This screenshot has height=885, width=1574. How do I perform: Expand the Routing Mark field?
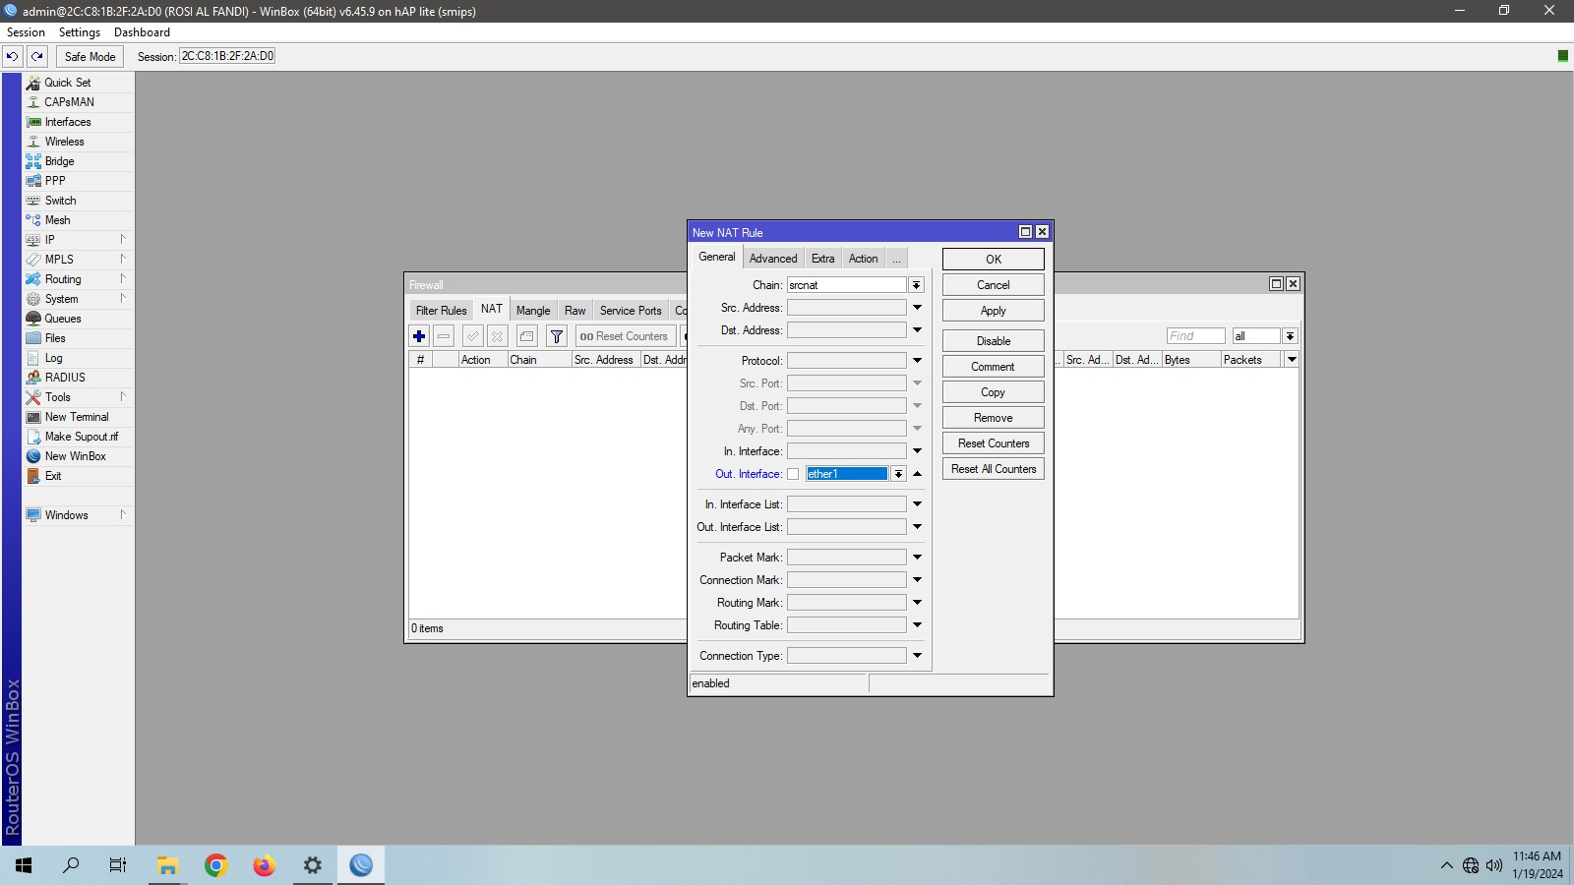coord(917,603)
